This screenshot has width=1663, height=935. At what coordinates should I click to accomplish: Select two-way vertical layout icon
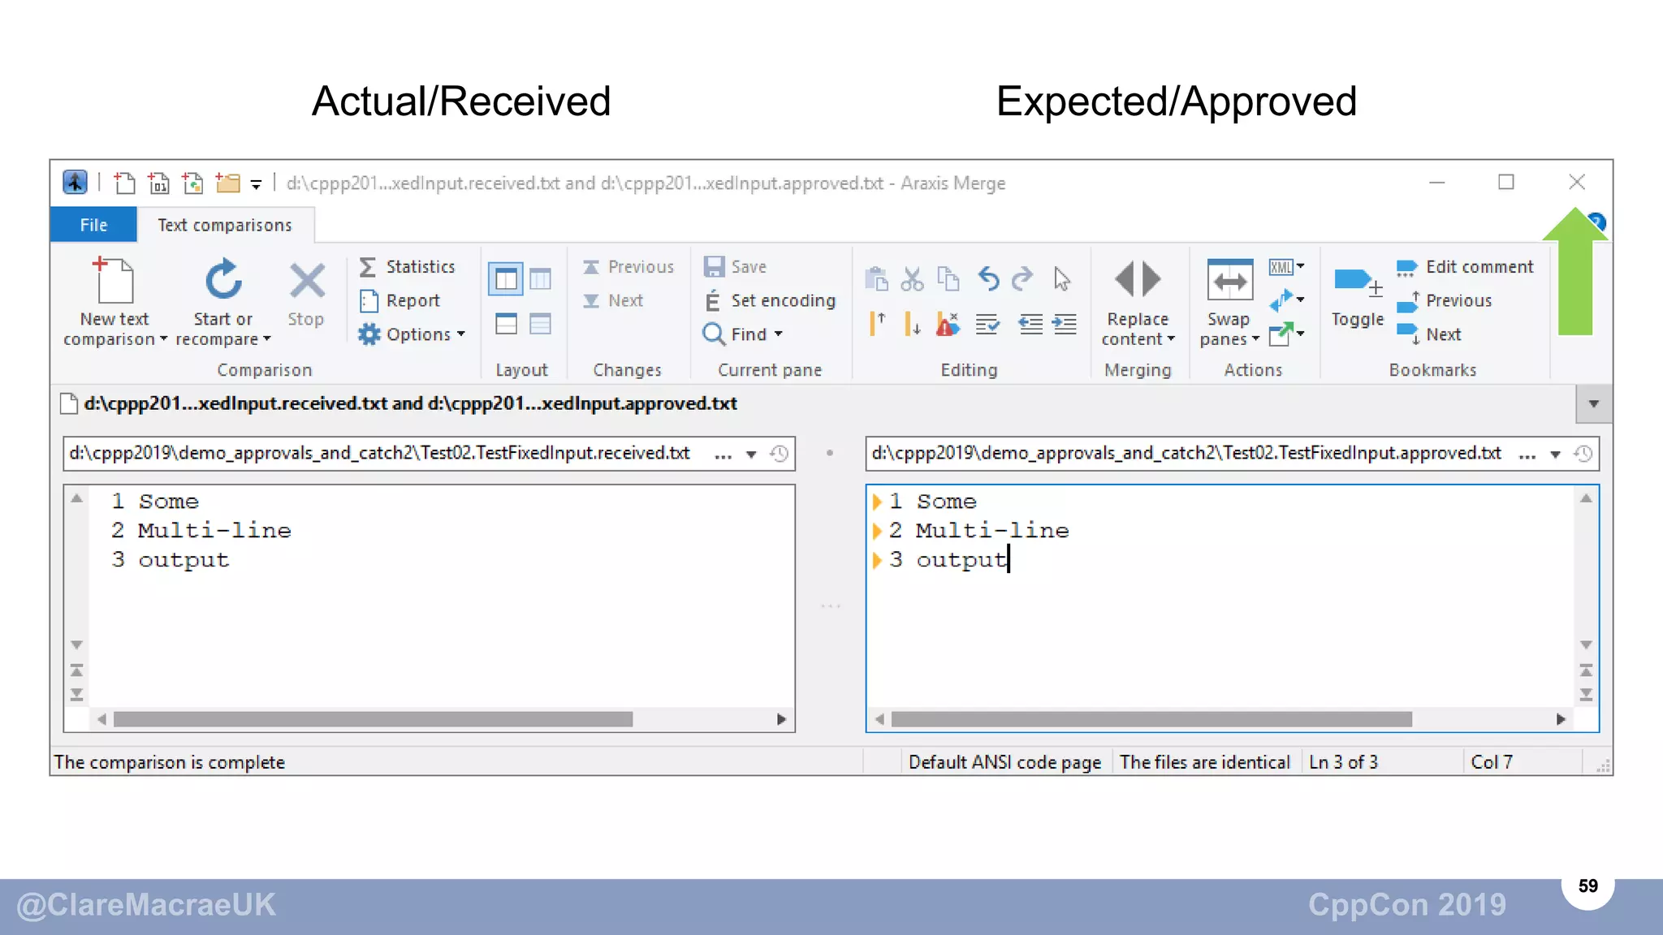pos(505,280)
